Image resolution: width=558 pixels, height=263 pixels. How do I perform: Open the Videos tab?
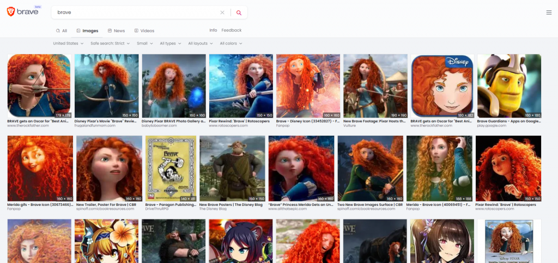[x=144, y=31]
